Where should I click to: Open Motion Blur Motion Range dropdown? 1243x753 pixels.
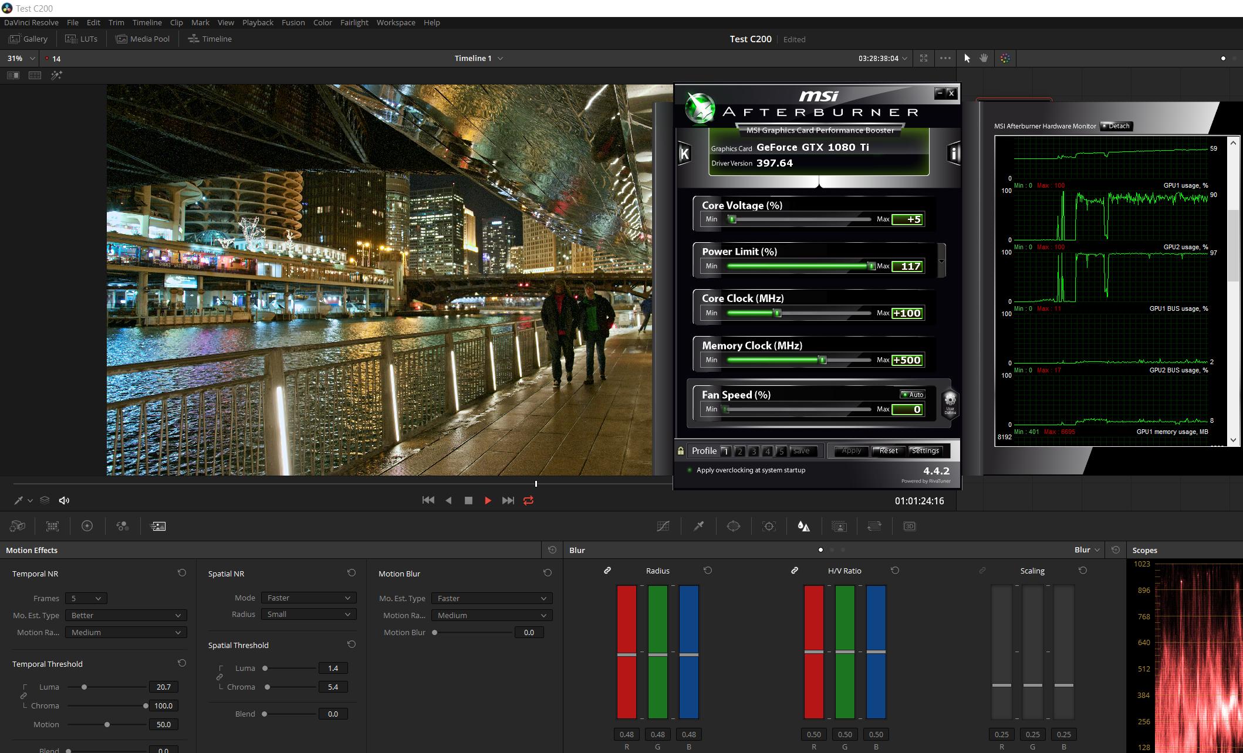tap(492, 615)
